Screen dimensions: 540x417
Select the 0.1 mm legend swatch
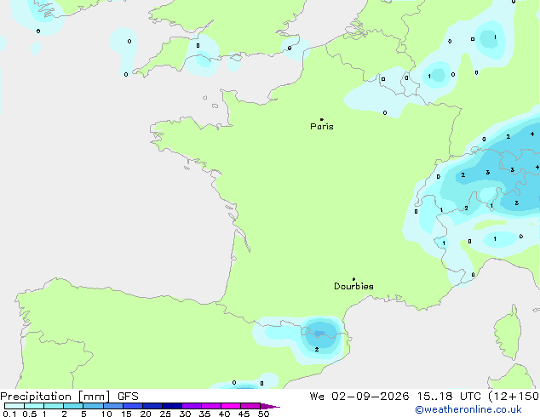click(x=14, y=406)
